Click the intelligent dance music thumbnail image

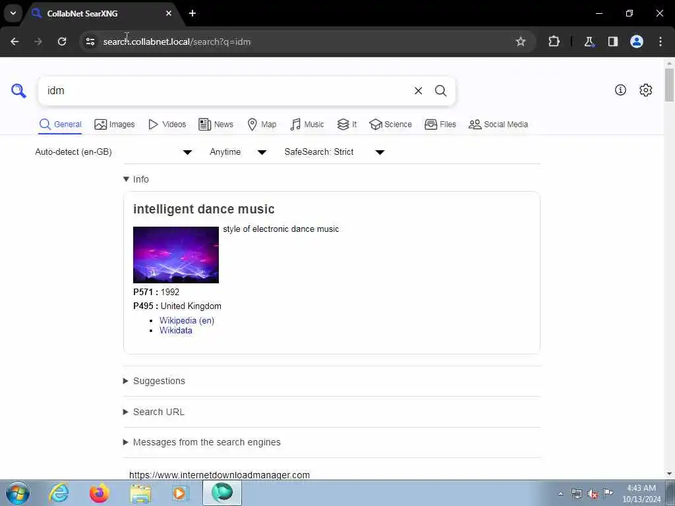pyautogui.click(x=175, y=255)
